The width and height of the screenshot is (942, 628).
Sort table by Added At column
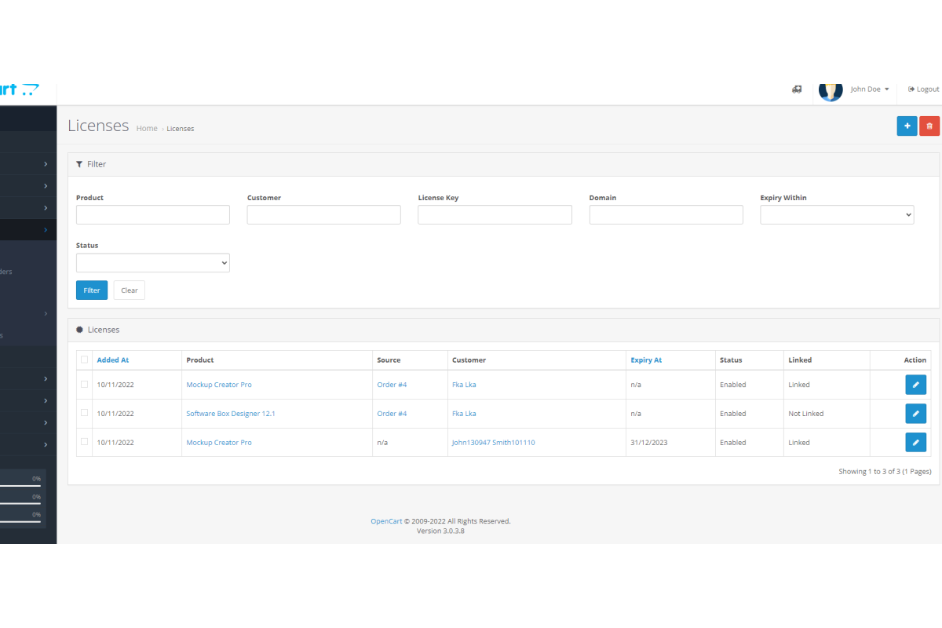click(113, 360)
